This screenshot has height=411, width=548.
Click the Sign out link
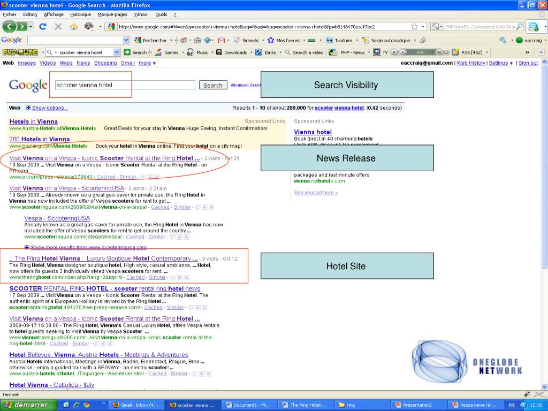528,63
